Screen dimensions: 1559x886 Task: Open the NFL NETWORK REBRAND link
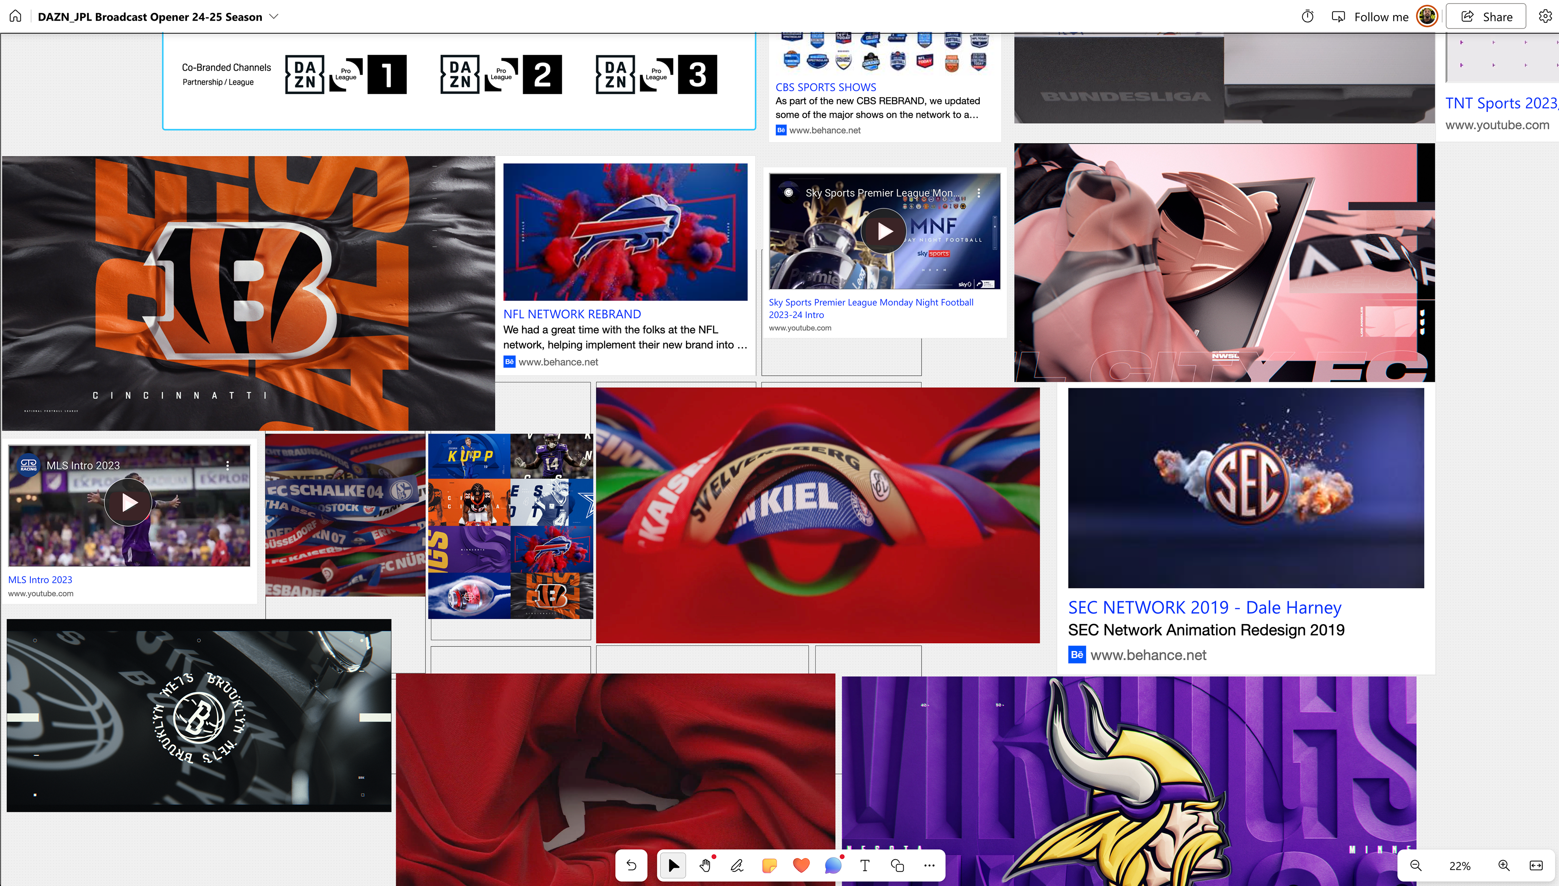click(x=572, y=314)
